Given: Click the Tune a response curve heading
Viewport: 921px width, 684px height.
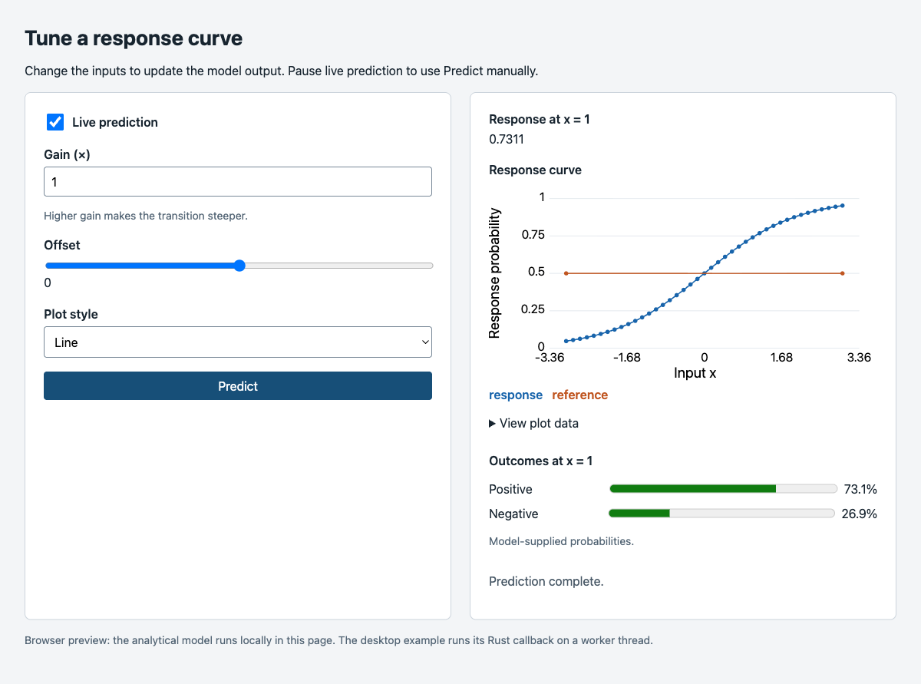Looking at the screenshot, I should 134,38.
